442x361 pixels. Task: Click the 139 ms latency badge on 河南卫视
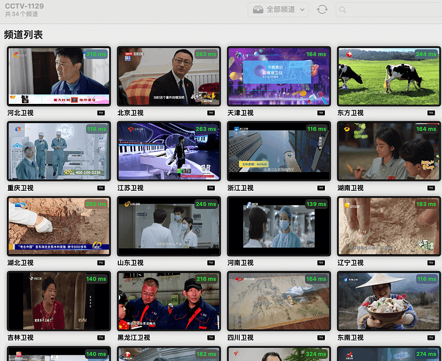tap(316, 204)
